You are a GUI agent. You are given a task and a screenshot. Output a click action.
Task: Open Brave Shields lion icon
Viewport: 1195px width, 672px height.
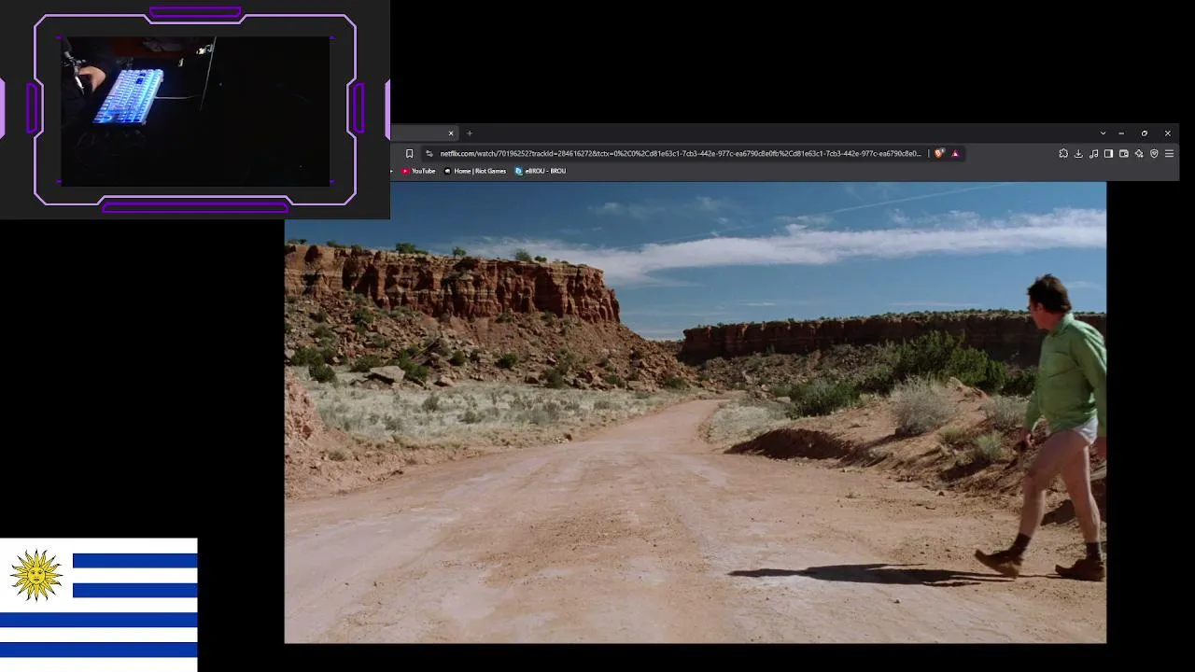pyautogui.click(x=939, y=153)
